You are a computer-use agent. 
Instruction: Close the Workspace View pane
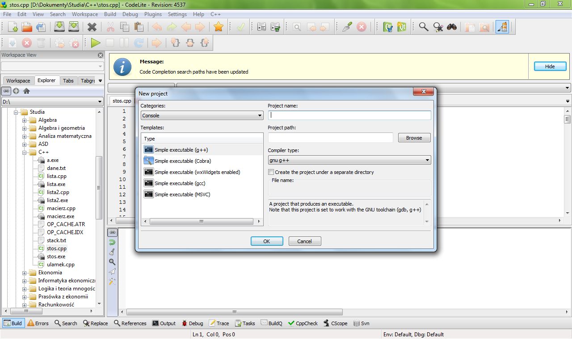[101, 55]
